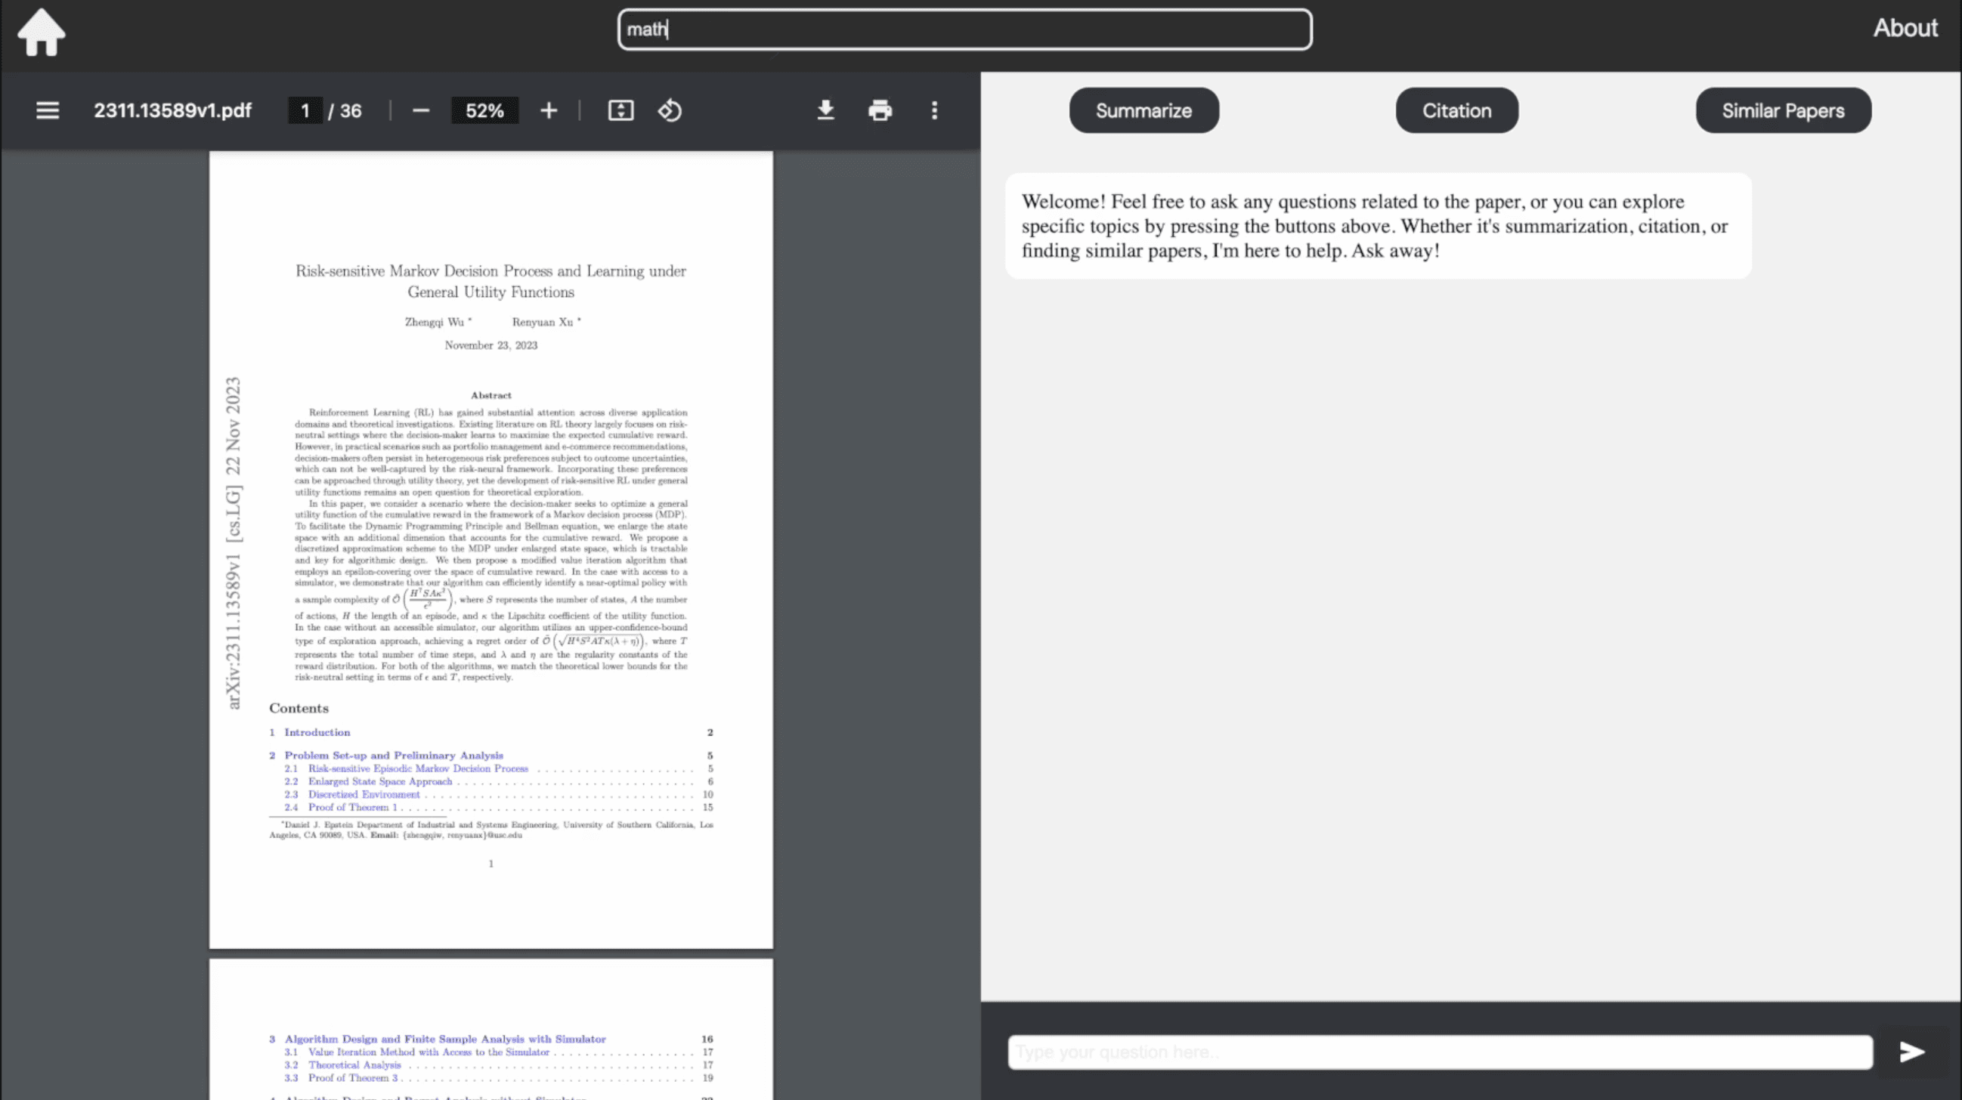Viewport: 1962px width, 1100px height.
Task: Open Similar Papers
Action: pyautogui.click(x=1782, y=111)
